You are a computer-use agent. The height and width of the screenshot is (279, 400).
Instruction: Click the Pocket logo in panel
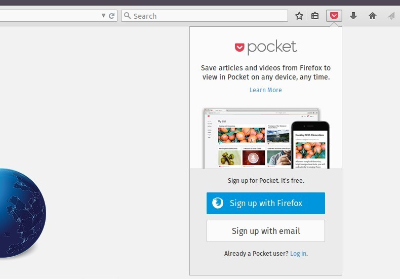pyautogui.click(x=265, y=47)
